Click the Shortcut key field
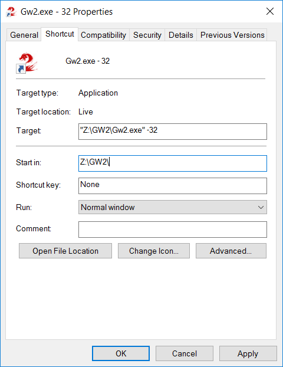The image size is (283, 367). point(173,186)
